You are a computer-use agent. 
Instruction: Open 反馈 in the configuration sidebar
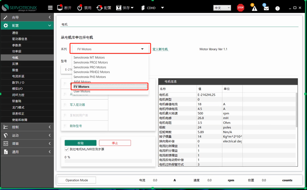(x=15, y=64)
